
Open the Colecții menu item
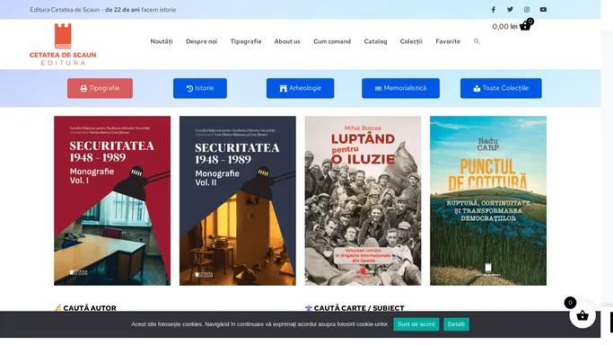pyautogui.click(x=411, y=41)
